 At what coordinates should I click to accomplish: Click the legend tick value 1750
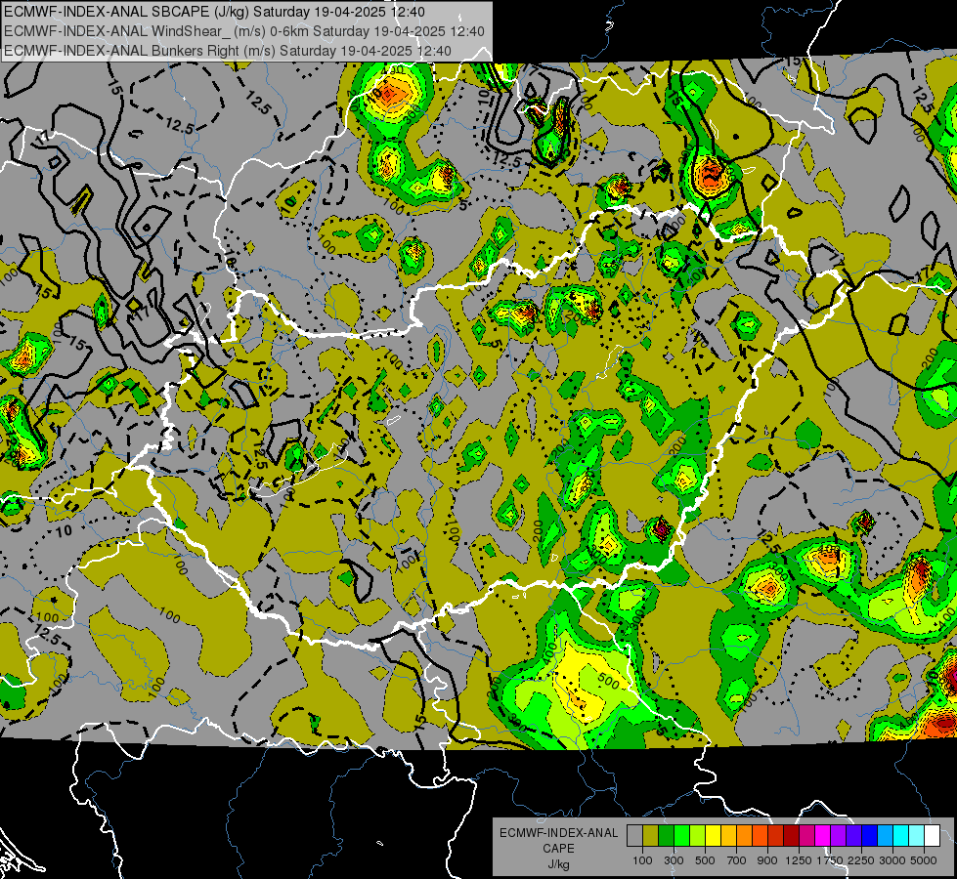click(830, 860)
